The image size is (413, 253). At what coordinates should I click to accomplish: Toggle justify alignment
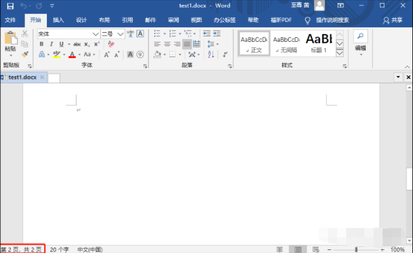(x=187, y=44)
